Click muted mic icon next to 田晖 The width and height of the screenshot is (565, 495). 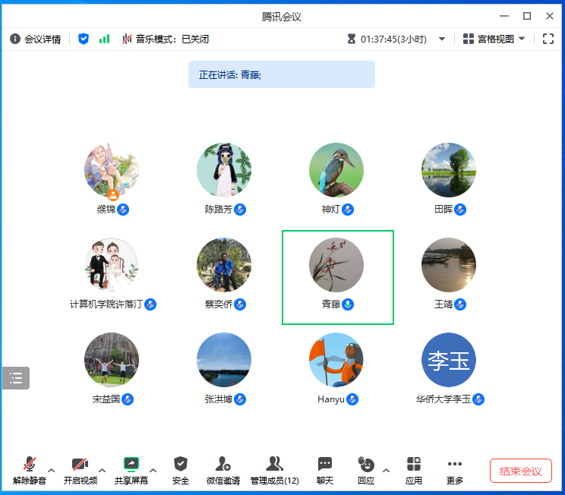(x=460, y=210)
